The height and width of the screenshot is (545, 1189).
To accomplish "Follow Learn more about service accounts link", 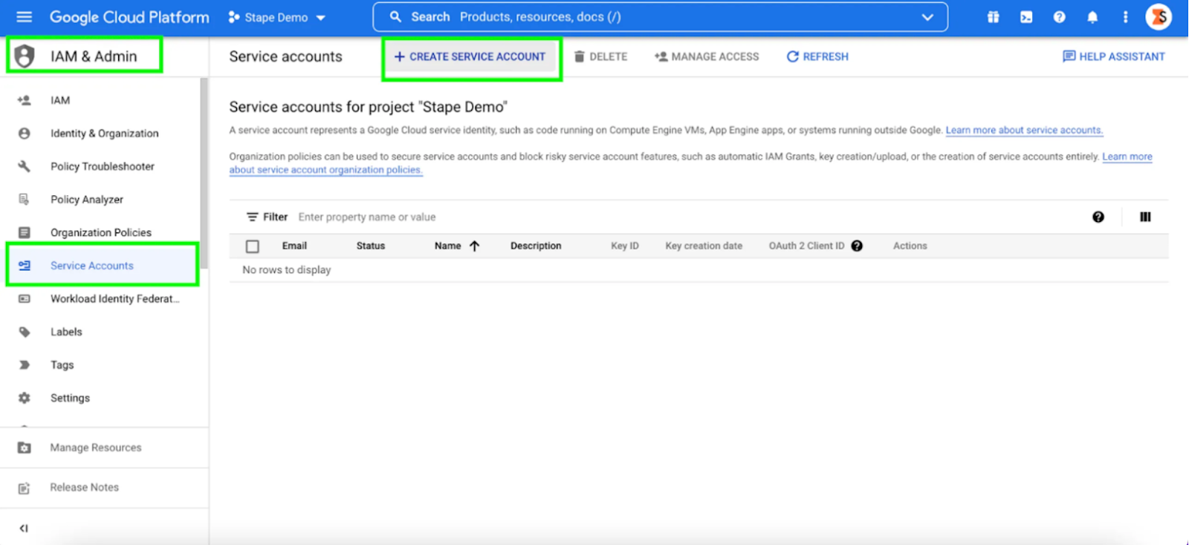I will coord(1024,130).
